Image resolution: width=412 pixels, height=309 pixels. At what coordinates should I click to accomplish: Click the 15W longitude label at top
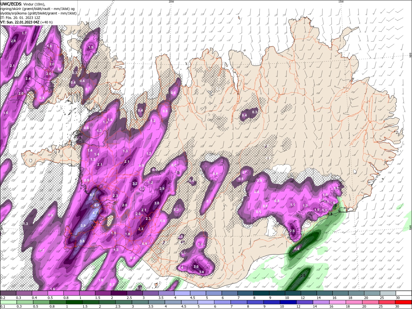pyautogui.click(x=341, y=2)
